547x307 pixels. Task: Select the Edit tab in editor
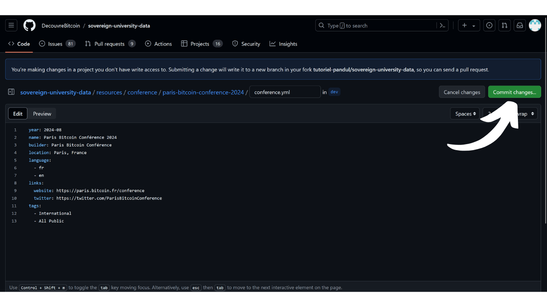coord(18,114)
